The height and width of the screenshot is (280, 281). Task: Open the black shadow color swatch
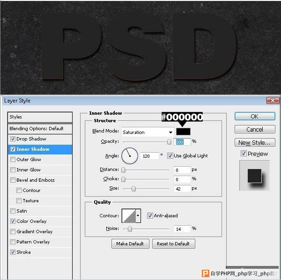click(183, 132)
